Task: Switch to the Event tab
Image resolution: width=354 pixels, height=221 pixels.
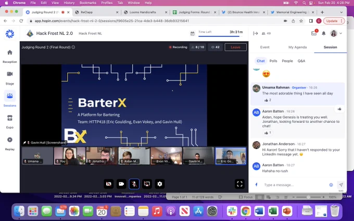Action: tap(264, 47)
